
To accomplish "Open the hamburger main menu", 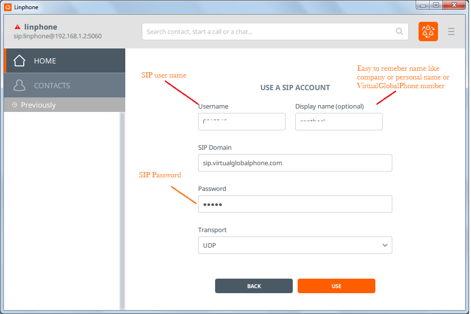I will [x=451, y=31].
